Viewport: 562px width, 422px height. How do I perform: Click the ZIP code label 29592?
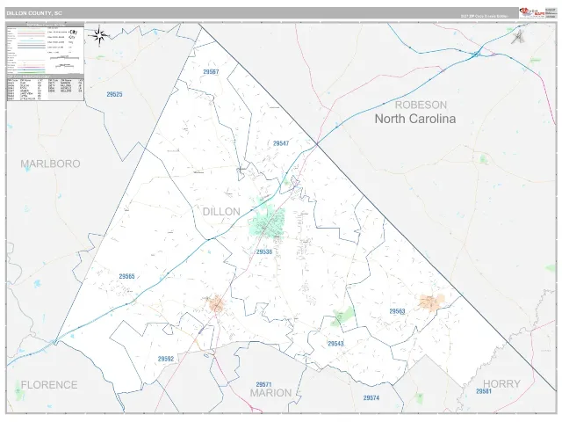click(x=166, y=359)
